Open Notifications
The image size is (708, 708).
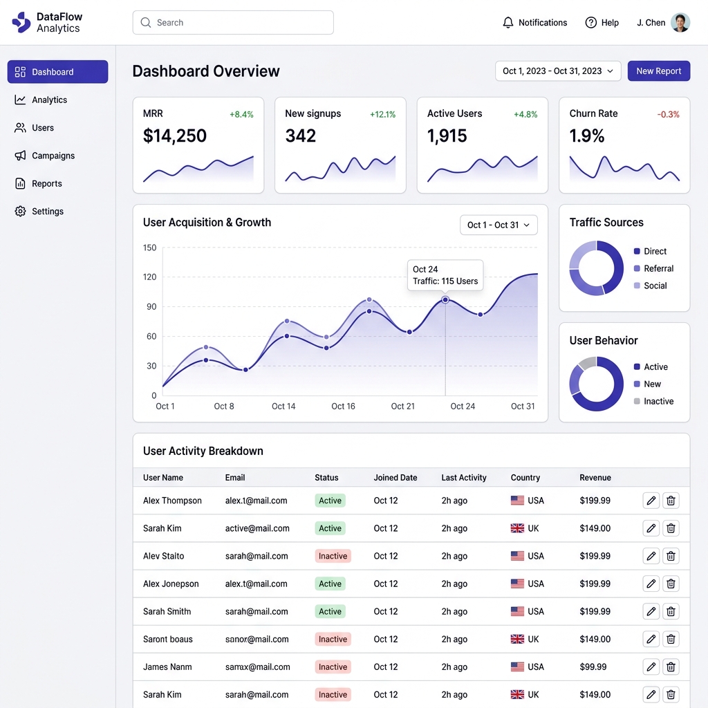(534, 23)
